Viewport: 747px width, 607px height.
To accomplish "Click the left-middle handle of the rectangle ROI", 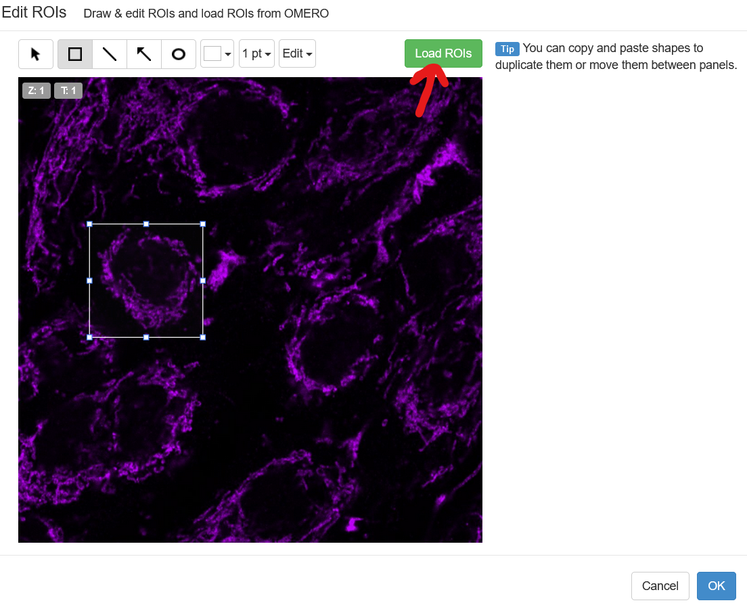I will 89,281.
